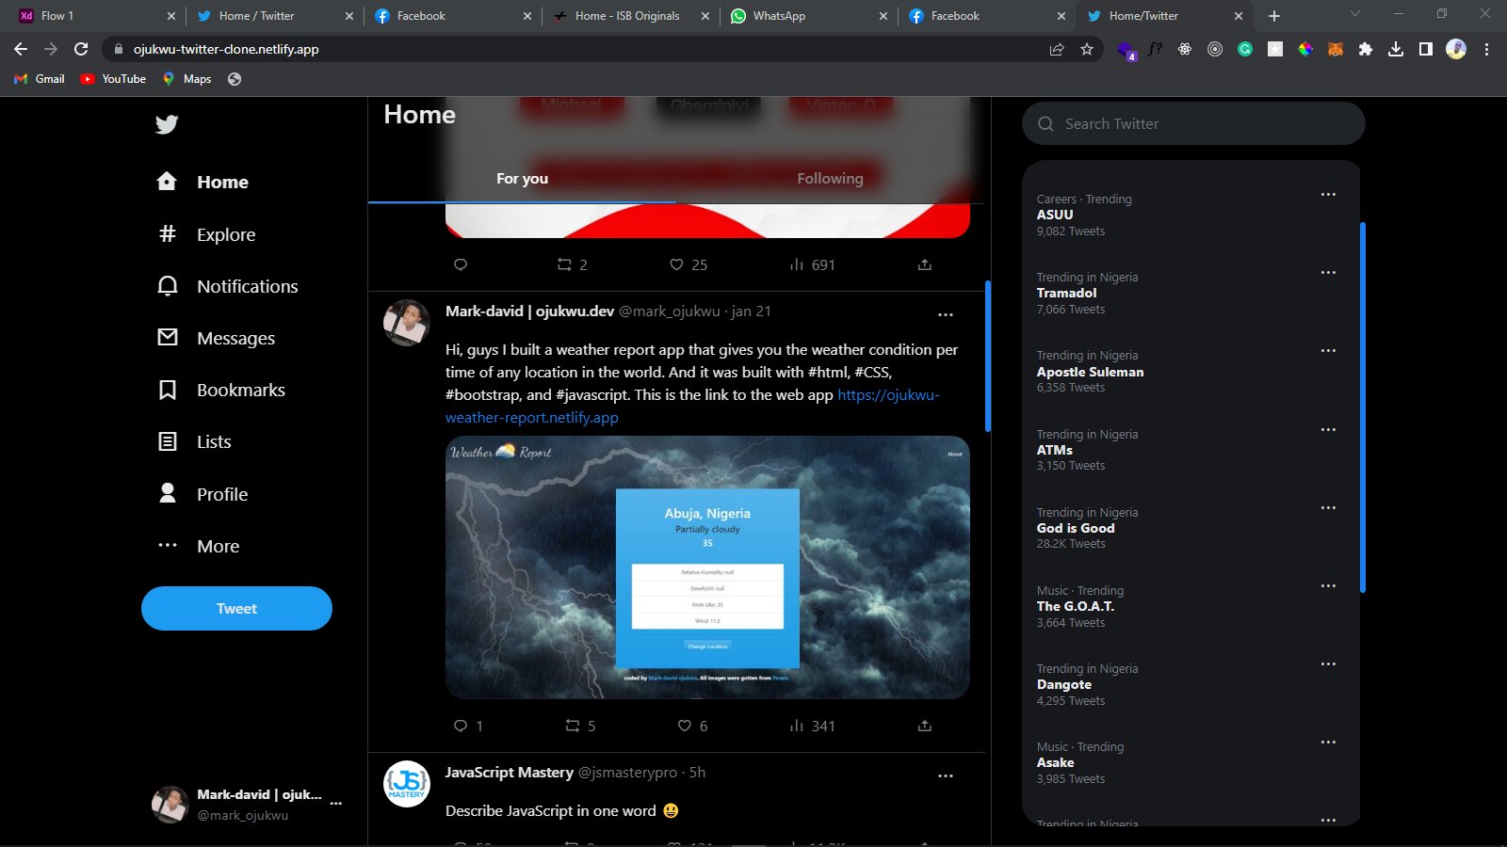Switch to the For you tab
The image size is (1507, 847).
pyautogui.click(x=522, y=179)
